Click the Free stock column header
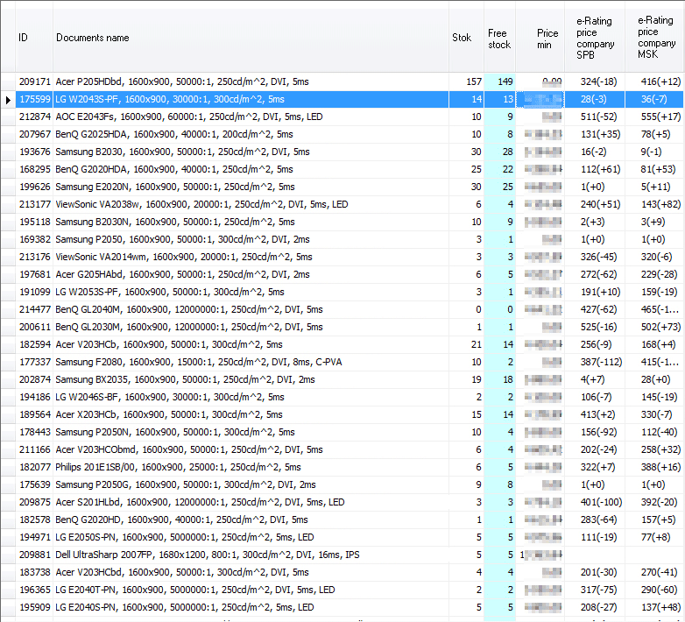Screen dimensions: 685x622 point(500,38)
